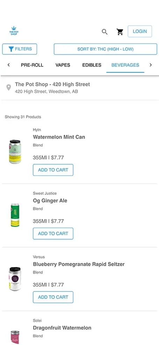Switch to the Pre-Roll tab
The height and width of the screenshot is (345, 159).
coord(32,65)
